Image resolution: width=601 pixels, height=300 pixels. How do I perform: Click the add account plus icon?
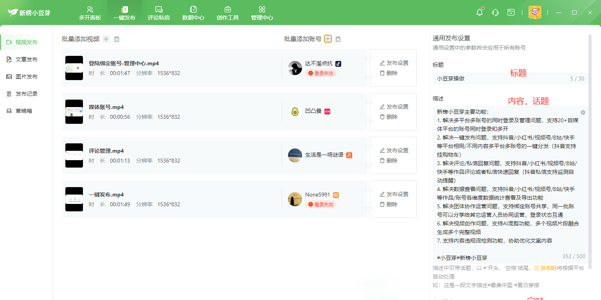[x=328, y=39]
